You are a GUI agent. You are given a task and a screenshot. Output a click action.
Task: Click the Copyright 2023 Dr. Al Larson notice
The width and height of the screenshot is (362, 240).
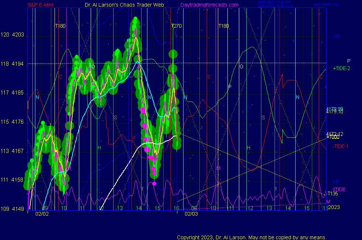tap(252, 237)
